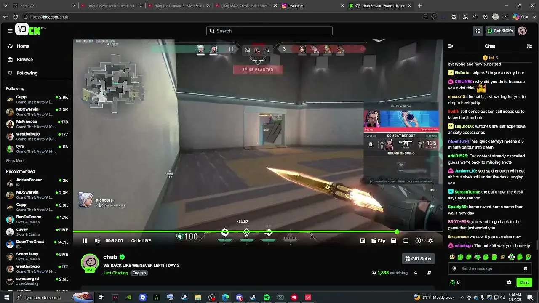Open Spotify from the taskbar
The height and width of the screenshot is (303, 539).
coord(267,298)
